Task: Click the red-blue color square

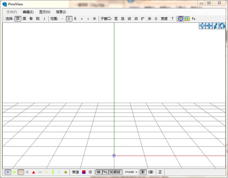Action: [84, 172]
